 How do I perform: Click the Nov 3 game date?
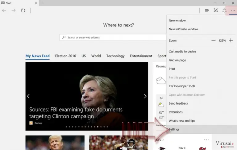[182, 148]
